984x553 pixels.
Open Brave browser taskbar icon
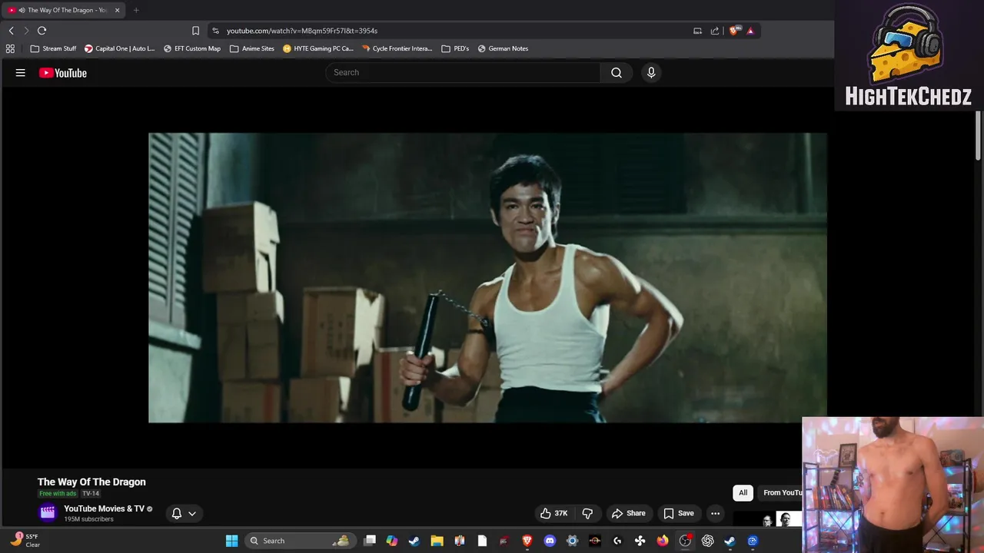point(527,541)
